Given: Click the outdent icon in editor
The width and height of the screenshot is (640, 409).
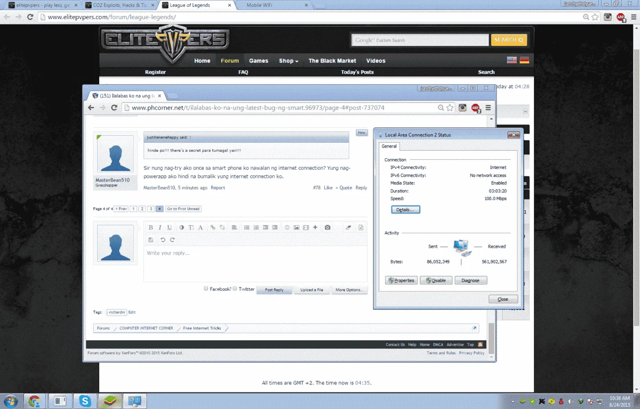Looking at the screenshot, I should point(266,227).
